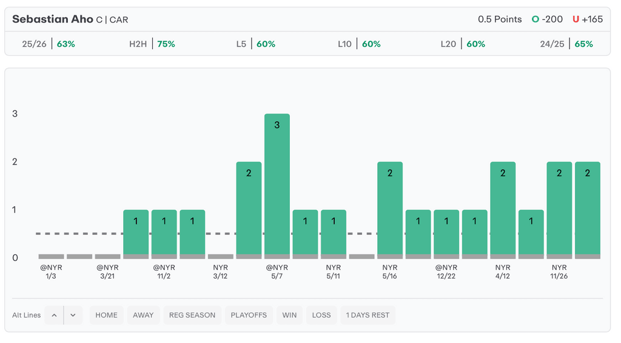Switch to the H2H 75% split
Image resolution: width=621 pixels, height=343 pixels.
click(x=152, y=44)
